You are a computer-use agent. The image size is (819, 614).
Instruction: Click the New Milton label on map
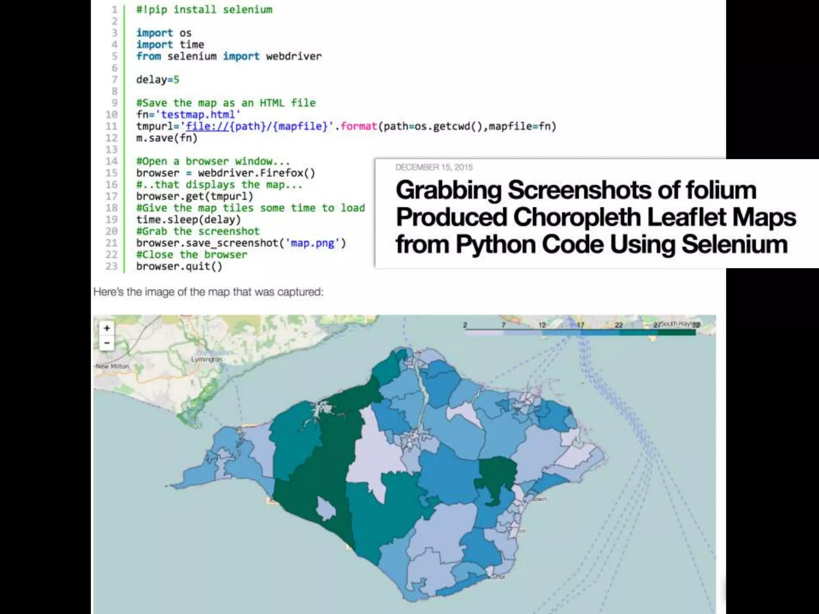tap(112, 366)
